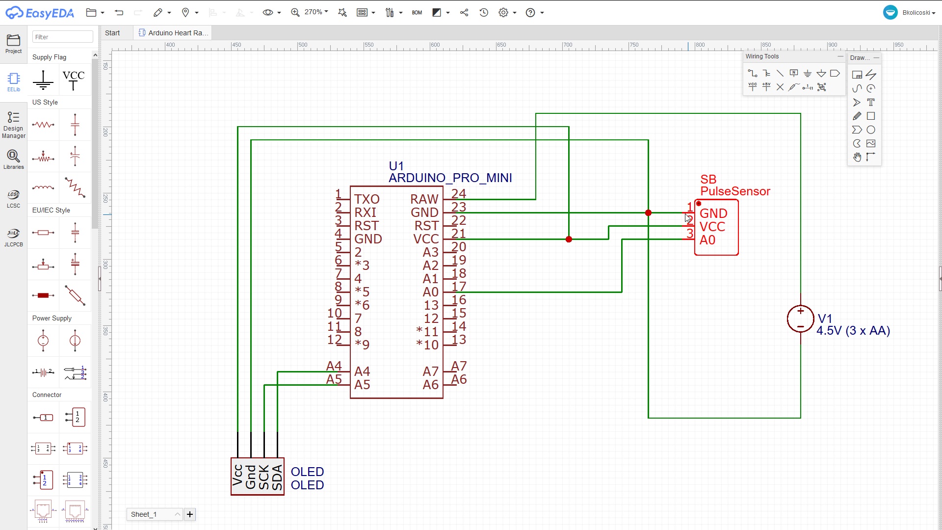Select the Arc drawing tool
The width and height of the screenshot is (942, 530).
point(871,88)
